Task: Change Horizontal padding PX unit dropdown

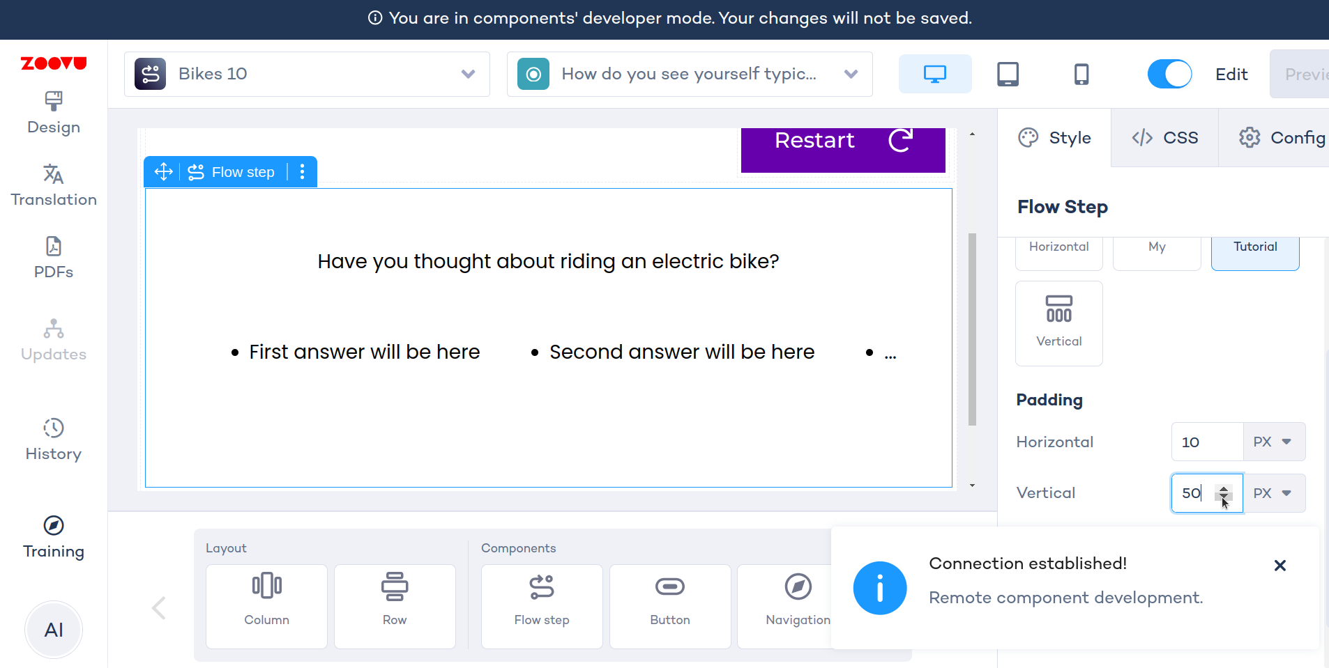Action: [x=1273, y=442]
